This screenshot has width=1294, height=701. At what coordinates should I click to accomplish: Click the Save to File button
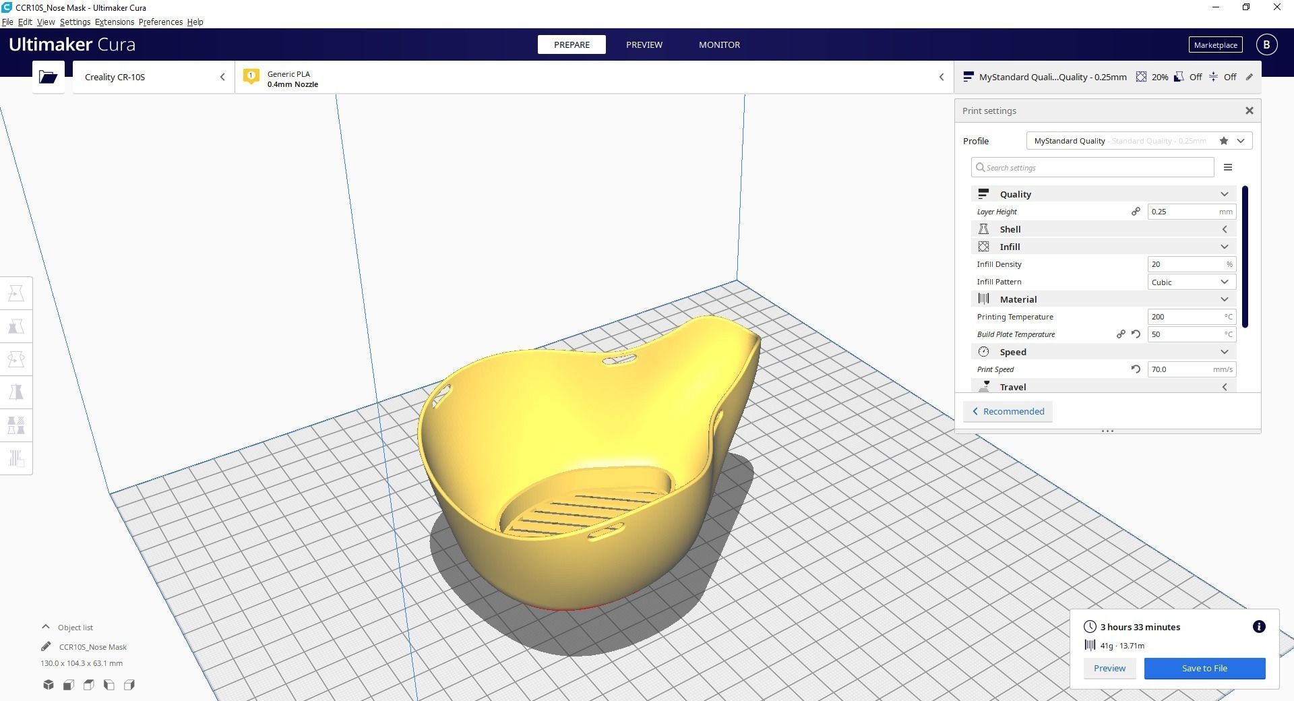[1204, 668]
